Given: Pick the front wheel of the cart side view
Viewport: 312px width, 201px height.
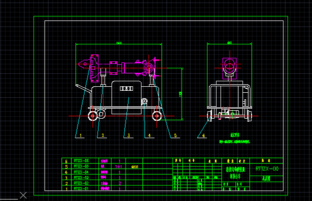Looking at the screenshot, I should pyautogui.click(x=157, y=116).
